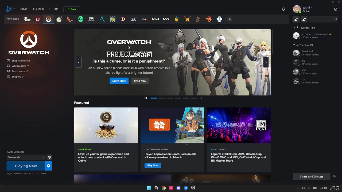342x192 pixels.
Task: Click the plus icon to add a favorite
Action: click(x=230, y=19)
